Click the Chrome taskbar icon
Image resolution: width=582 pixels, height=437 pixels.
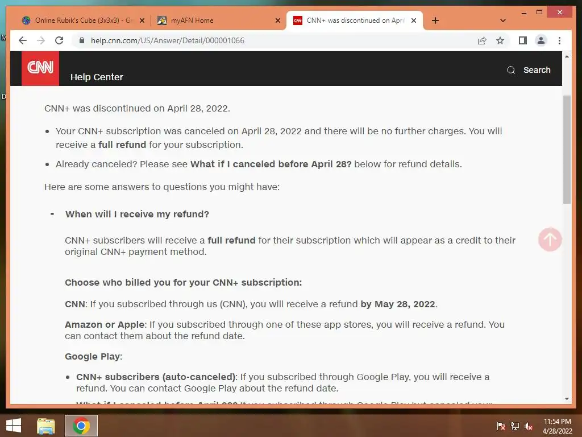tap(81, 426)
